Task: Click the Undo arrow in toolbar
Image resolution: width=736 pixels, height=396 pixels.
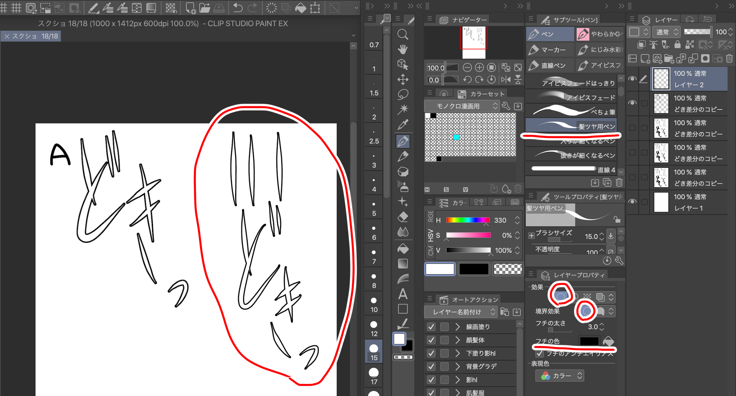Action: coord(238,8)
